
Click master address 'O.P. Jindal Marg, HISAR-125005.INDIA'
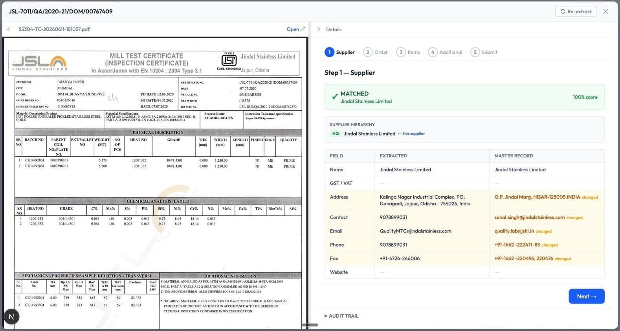(537, 197)
